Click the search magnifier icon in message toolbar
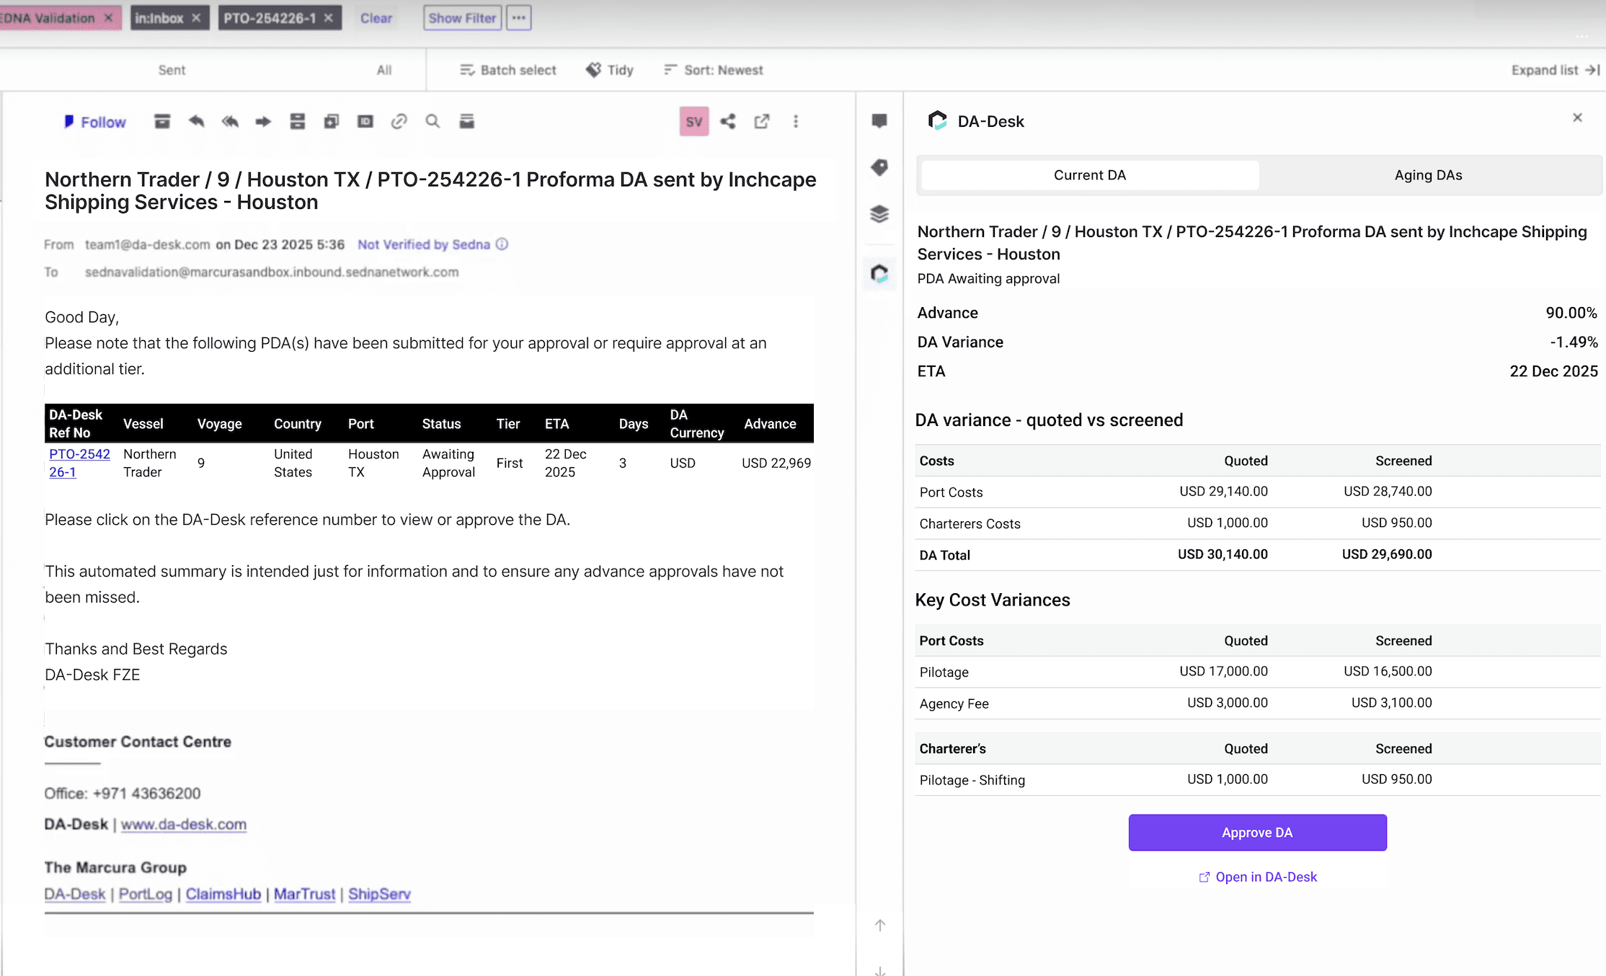1606x976 pixels. click(x=432, y=122)
